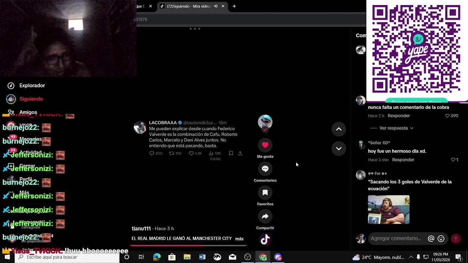
Task: Open LACOBRAAA tweet comment count icon
Action: click(x=152, y=153)
